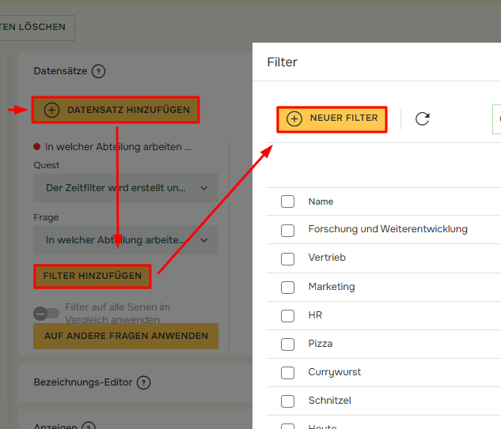Open the Quest dropdown

(x=125, y=188)
